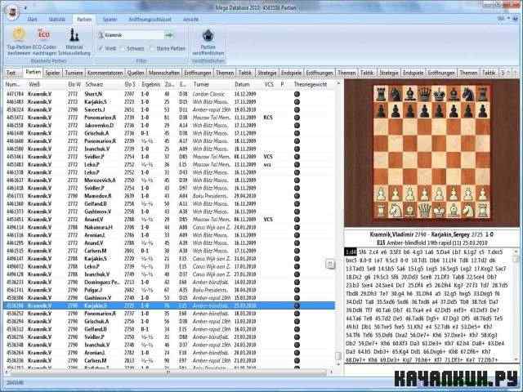The height and width of the screenshot is (392, 523).
Task: Click the theme weight dot in the Jakovenko,D row
Action: coord(297,125)
